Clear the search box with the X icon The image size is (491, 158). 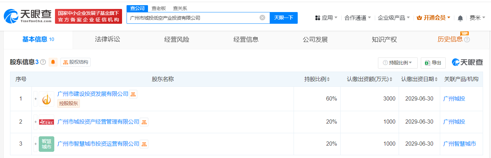coord(262,18)
